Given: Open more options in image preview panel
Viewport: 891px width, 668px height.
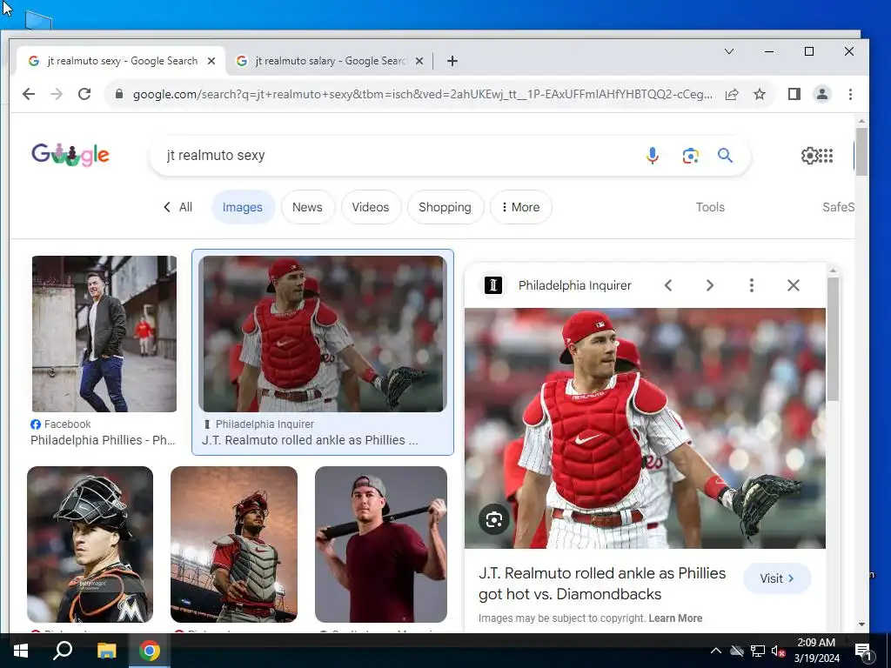Looking at the screenshot, I should 751,285.
